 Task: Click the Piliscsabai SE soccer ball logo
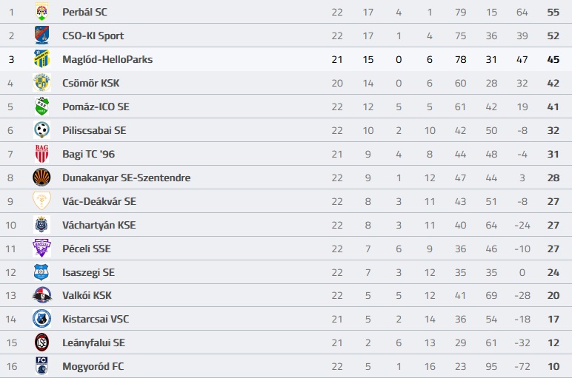click(x=42, y=130)
